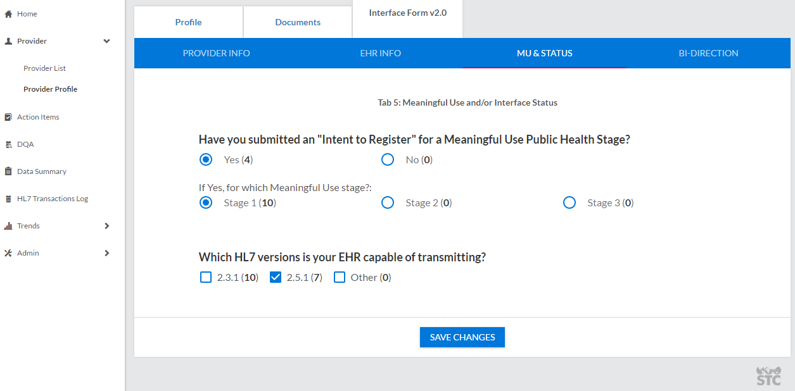This screenshot has width=795, height=391.
Task: Expand the Admin submenu arrow
Action: pyautogui.click(x=106, y=253)
